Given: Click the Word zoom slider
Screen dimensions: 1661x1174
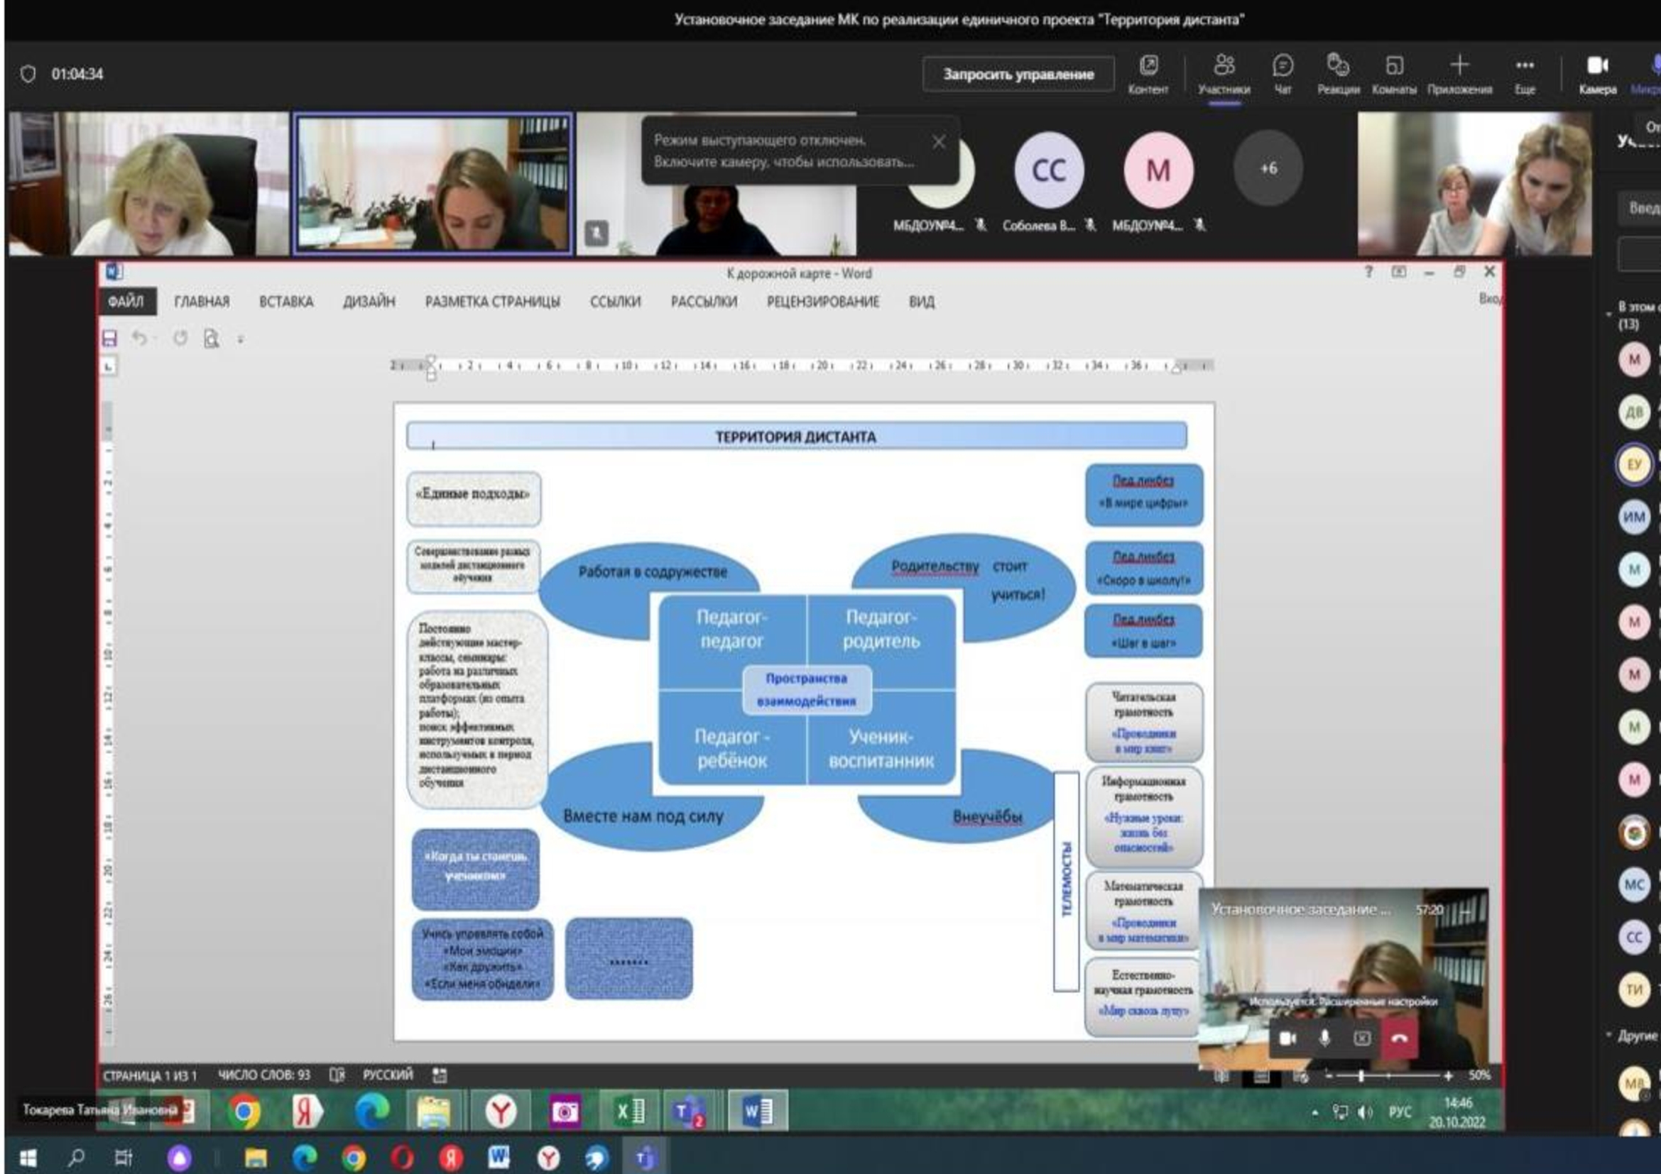Looking at the screenshot, I should (1388, 1075).
